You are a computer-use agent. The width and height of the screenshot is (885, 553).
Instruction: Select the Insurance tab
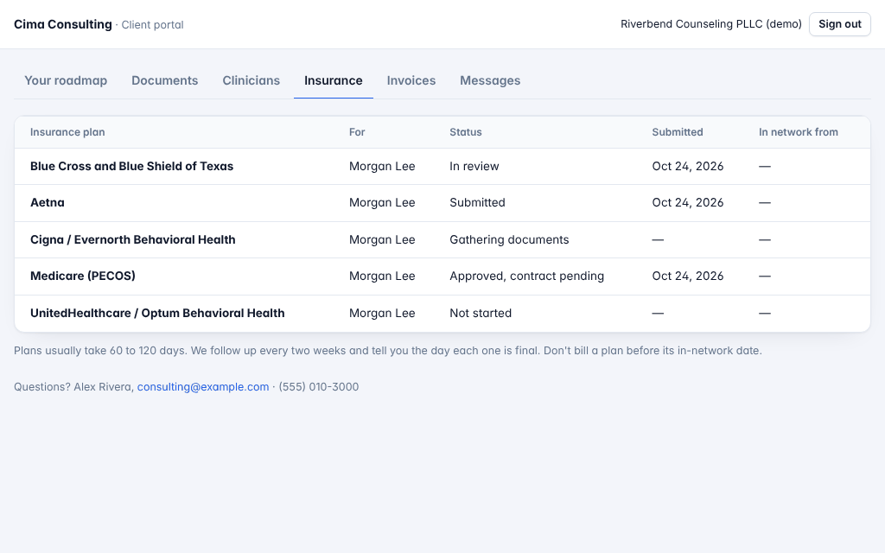(334, 80)
